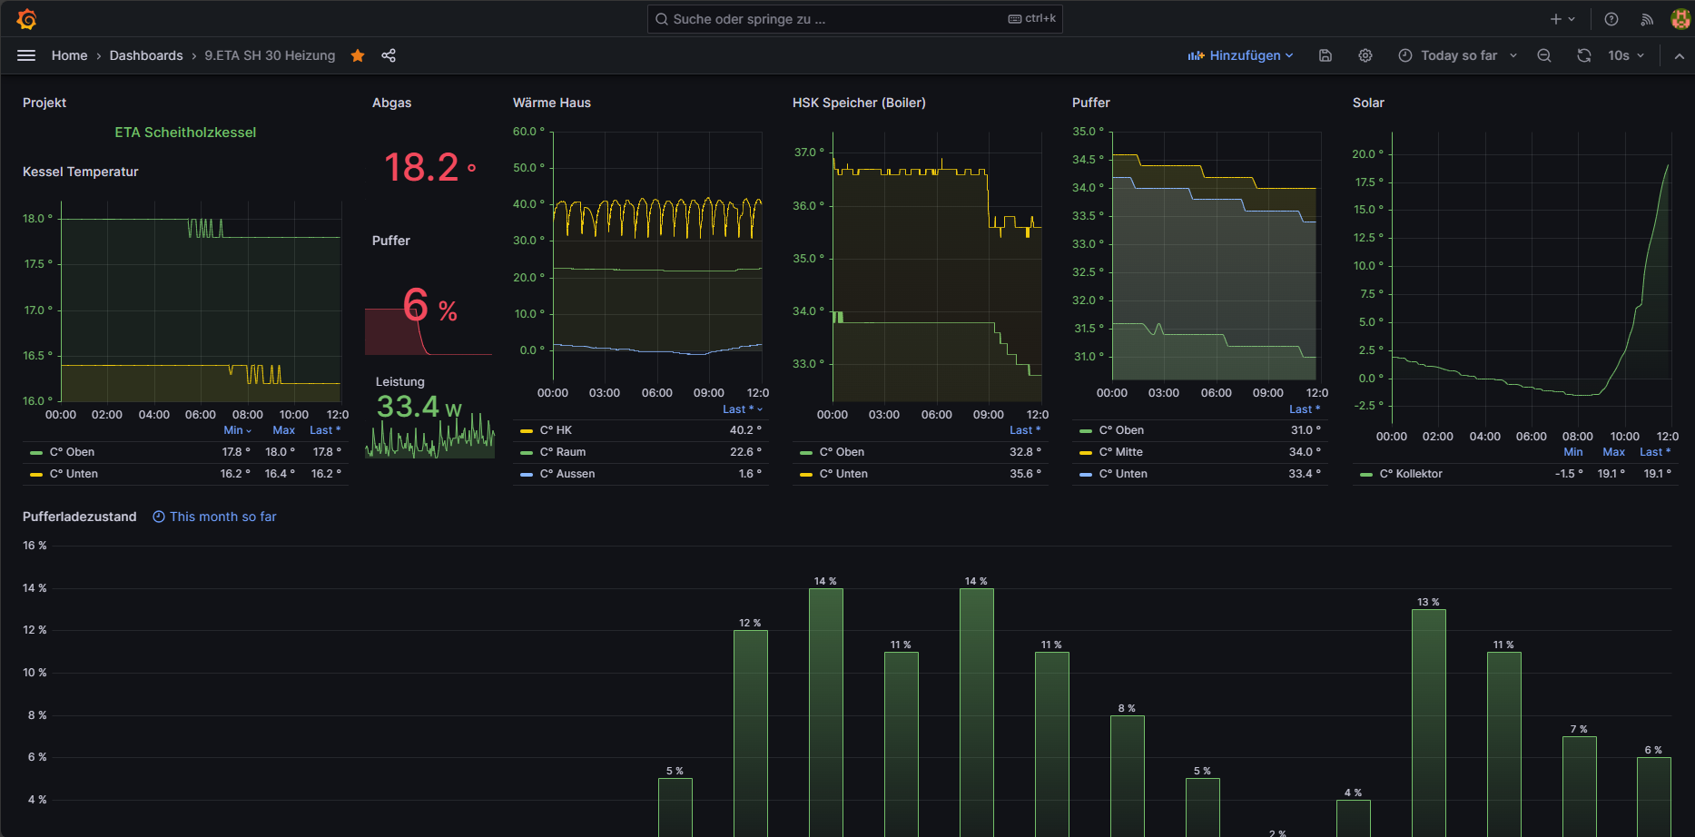1695x837 pixels.
Task: Open the news RSS feed icon
Action: coord(1647,19)
